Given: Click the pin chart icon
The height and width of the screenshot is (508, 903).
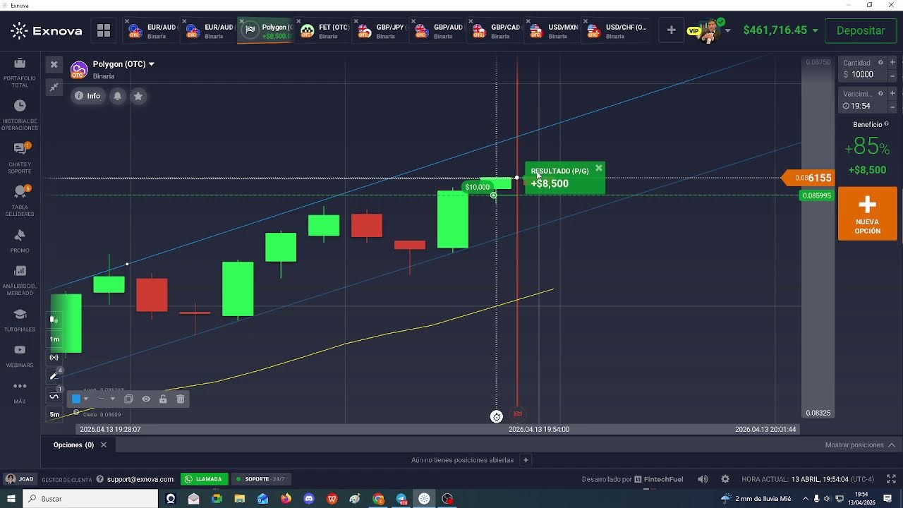Looking at the screenshot, I should click(x=54, y=87).
